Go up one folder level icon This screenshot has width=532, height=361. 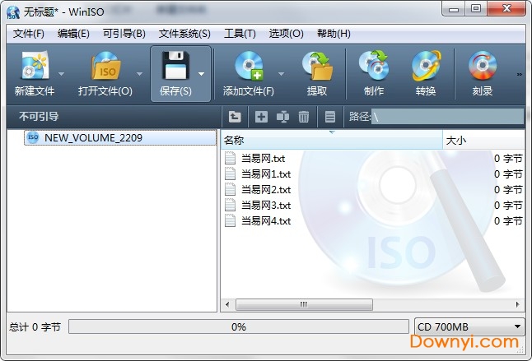click(235, 117)
